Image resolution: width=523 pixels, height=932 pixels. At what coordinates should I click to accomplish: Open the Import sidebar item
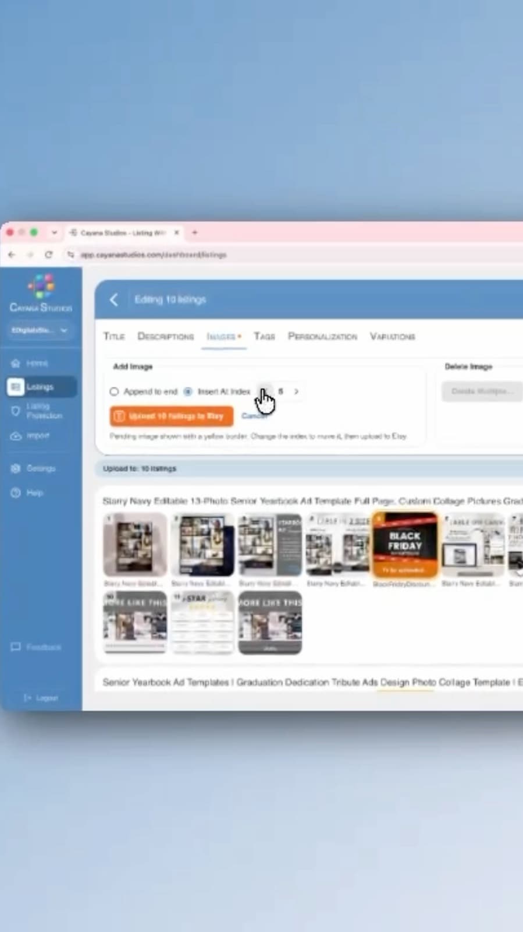(30, 436)
